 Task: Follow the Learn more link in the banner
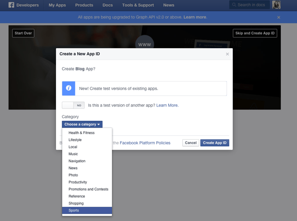(195, 17)
